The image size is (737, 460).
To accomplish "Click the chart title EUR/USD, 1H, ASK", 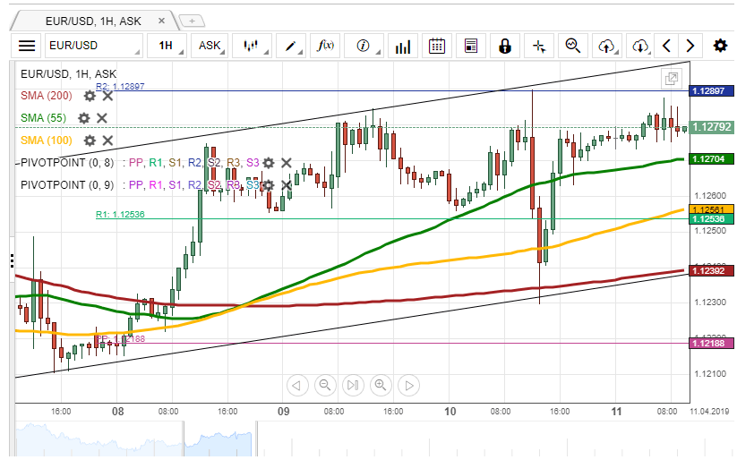I will pos(69,73).
